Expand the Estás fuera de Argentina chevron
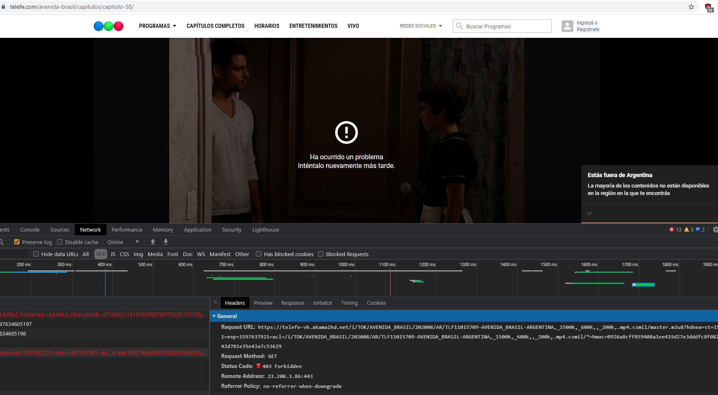This screenshot has width=718, height=395. coord(589,213)
